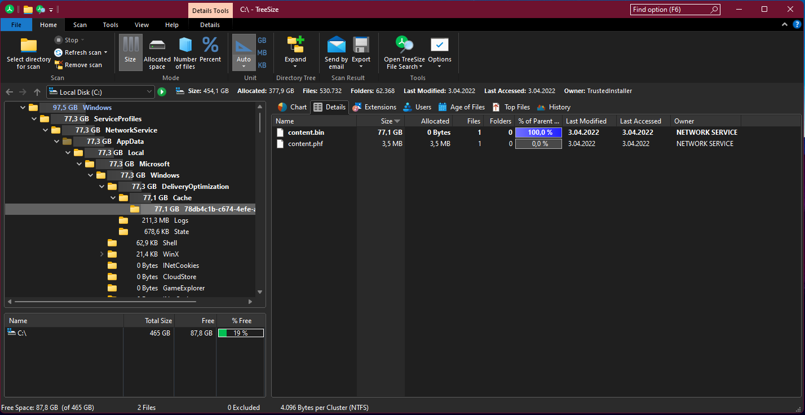The height and width of the screenshot is (415, 805).
Task: Remove scan from the ribbon
Action: pos(78,65)
